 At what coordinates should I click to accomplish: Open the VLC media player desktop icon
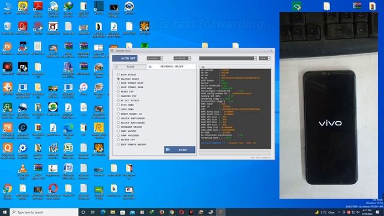[x=23, y=171]
